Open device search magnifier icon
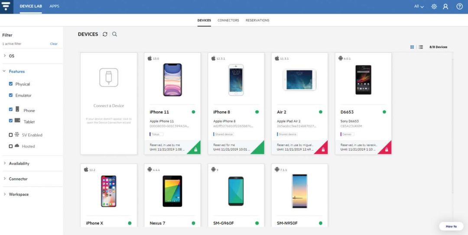The width and height of the screenshot is (468, 235). [114, 34]
